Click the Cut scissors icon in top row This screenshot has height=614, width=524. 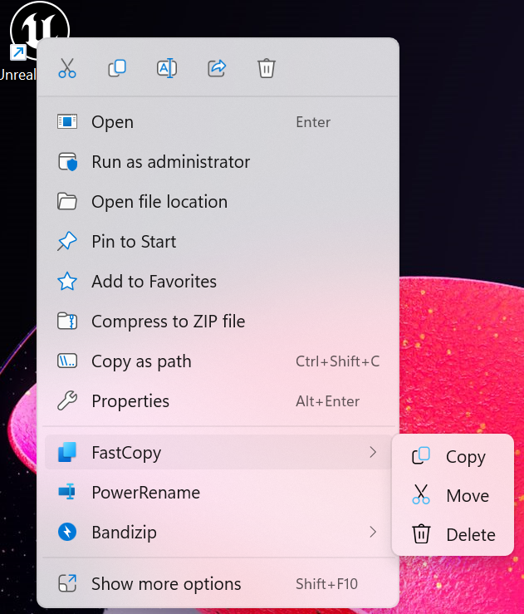tap(67, 68)
